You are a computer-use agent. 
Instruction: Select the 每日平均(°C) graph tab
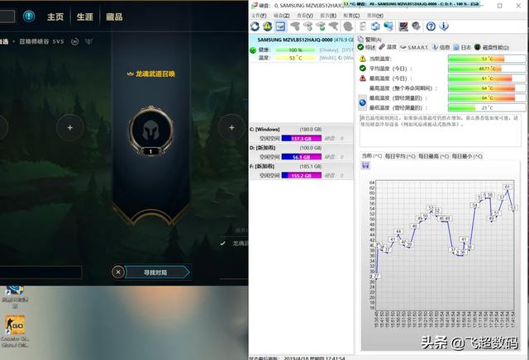click(x=400, y=156)
